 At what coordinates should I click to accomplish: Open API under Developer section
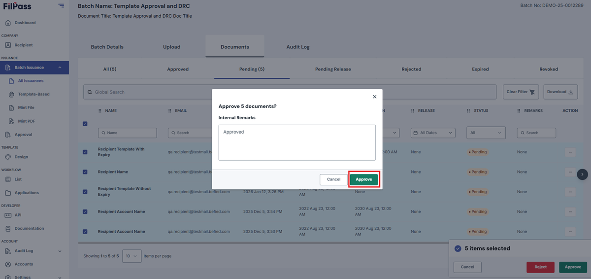coord(18,215)
